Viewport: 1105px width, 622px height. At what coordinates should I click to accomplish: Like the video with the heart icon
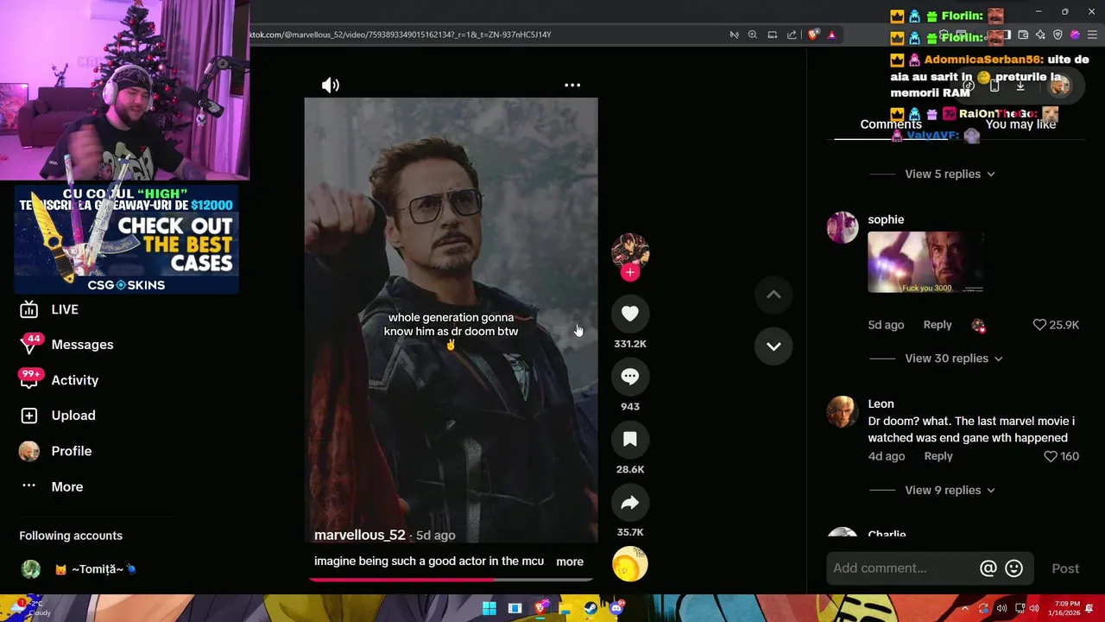630,314
